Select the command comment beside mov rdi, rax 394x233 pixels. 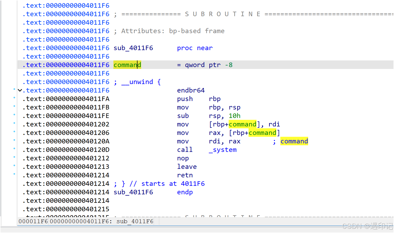click(294, 141)
